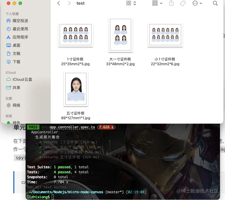
Task: Click the AirDrop icon beside 隔空投送
Action: pos(9,21)
